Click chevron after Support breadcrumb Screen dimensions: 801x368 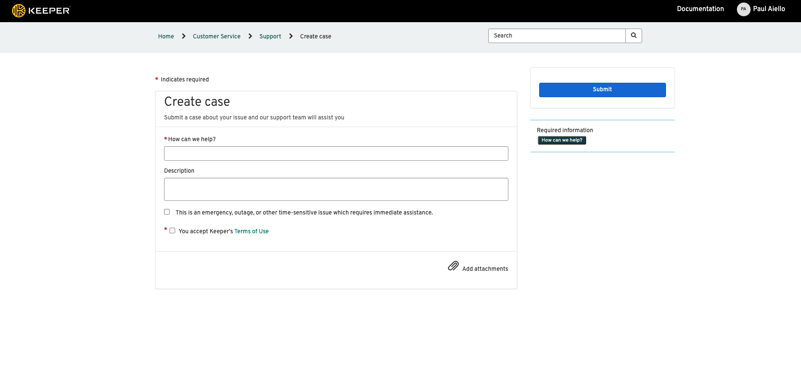(x=291, y=36)
